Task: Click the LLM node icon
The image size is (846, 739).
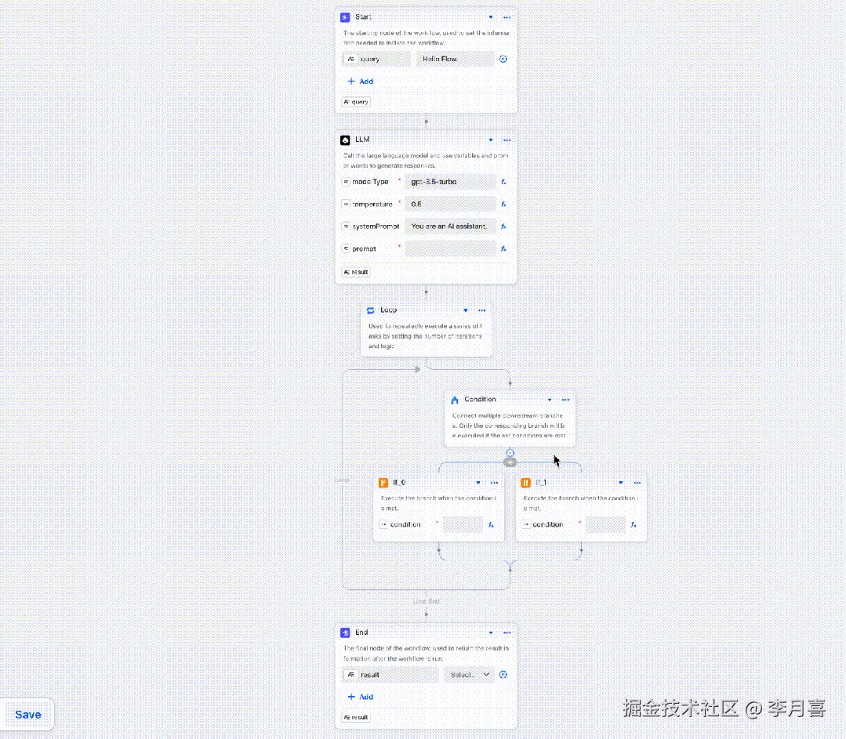Action: [345, 139]
